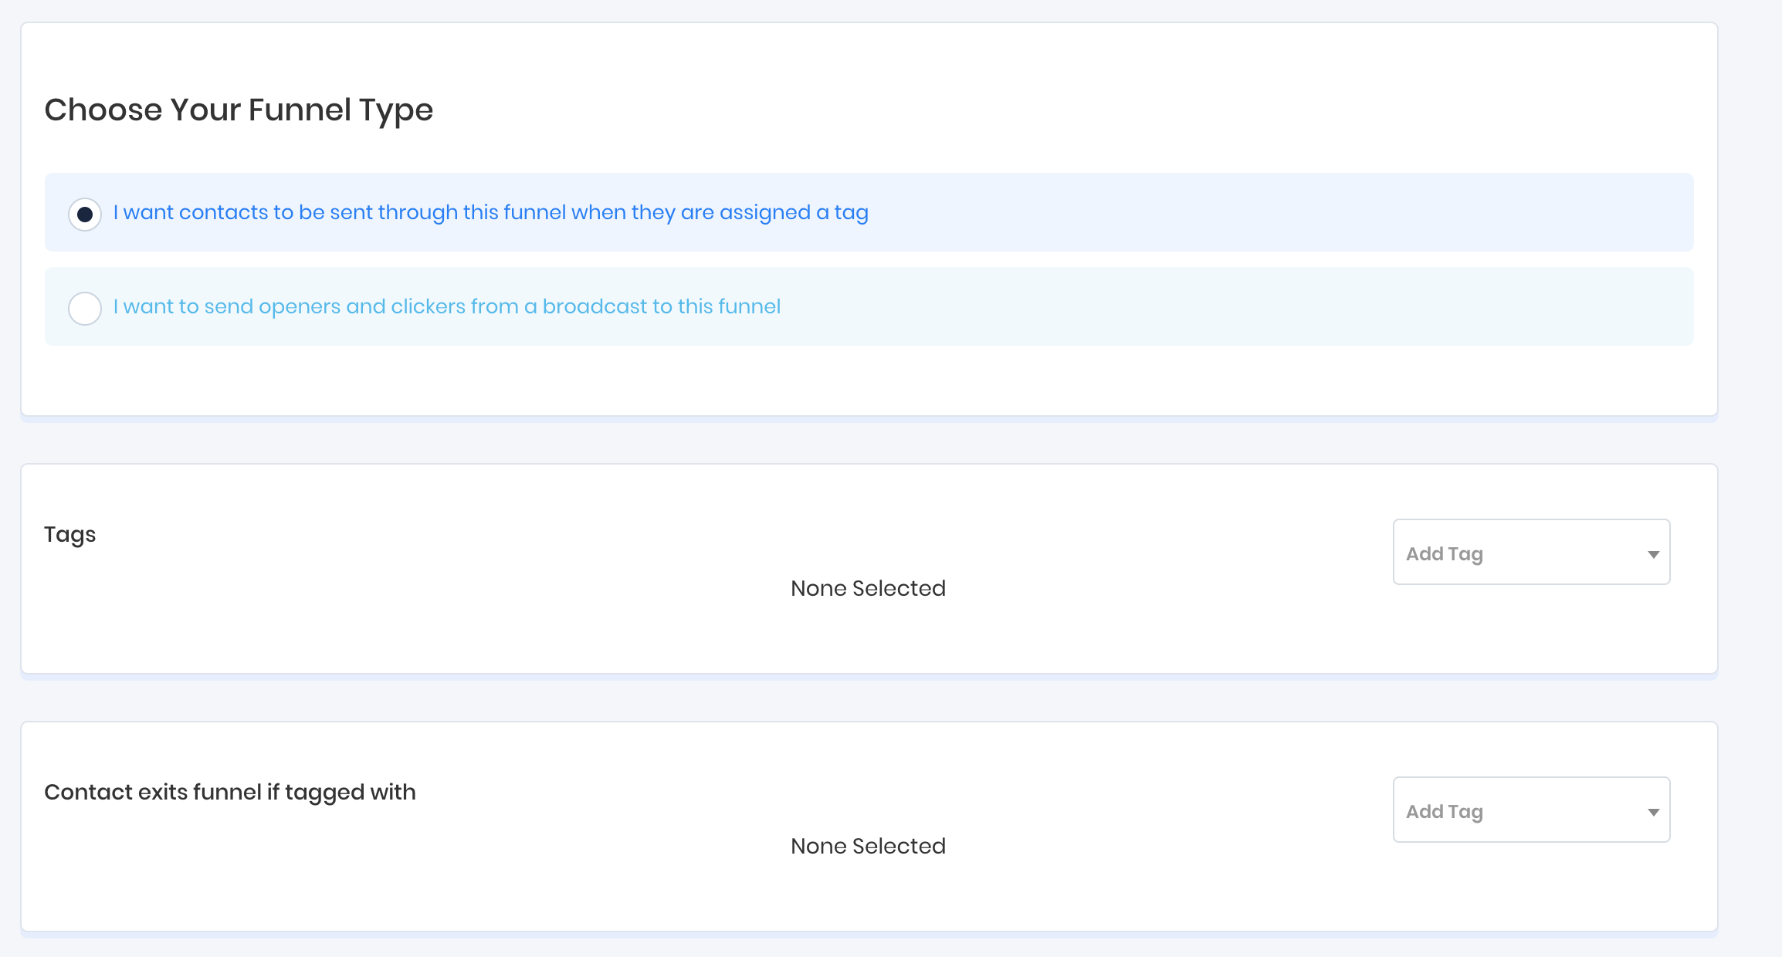The height and width of the screenshot is (957, 1782).
Task: Click blank area below the funnel type options
Action: pyautogui.click(x=849, y=382)
